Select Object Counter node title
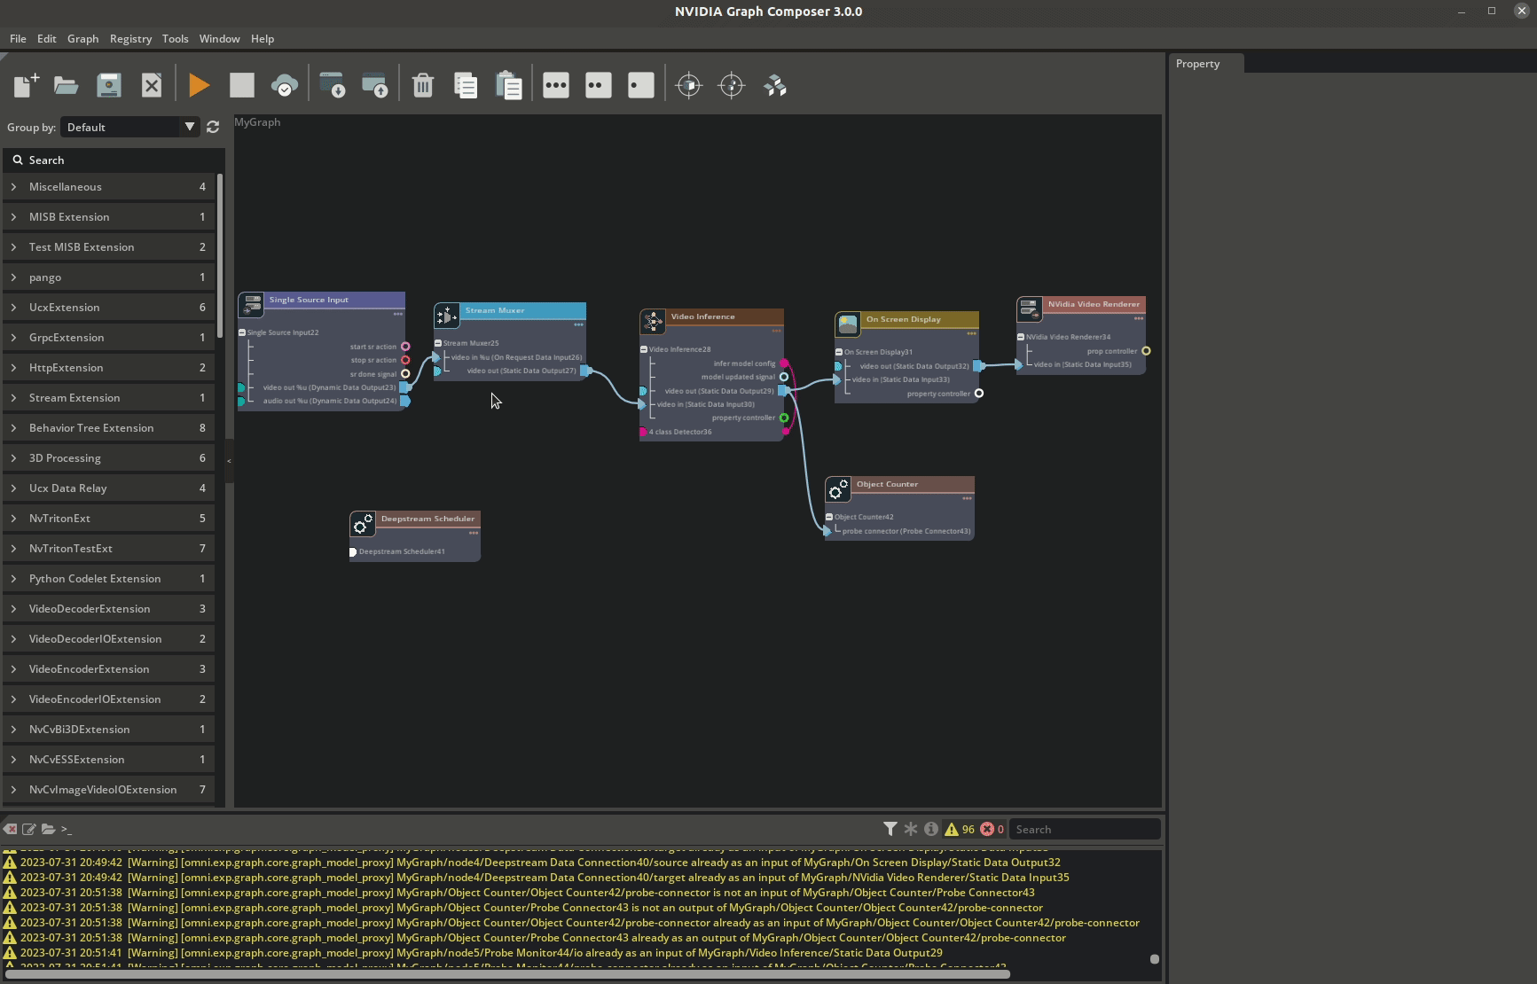The height and width of the screenshot is (984, 1537). coord(887,484)
